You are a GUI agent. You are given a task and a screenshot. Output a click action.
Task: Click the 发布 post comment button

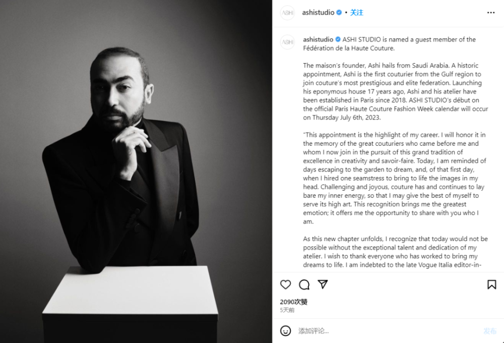pos(490,331)
